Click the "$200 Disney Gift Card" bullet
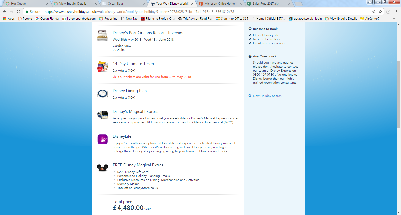This screenshot has width=401, height=215. click(133, 172)
